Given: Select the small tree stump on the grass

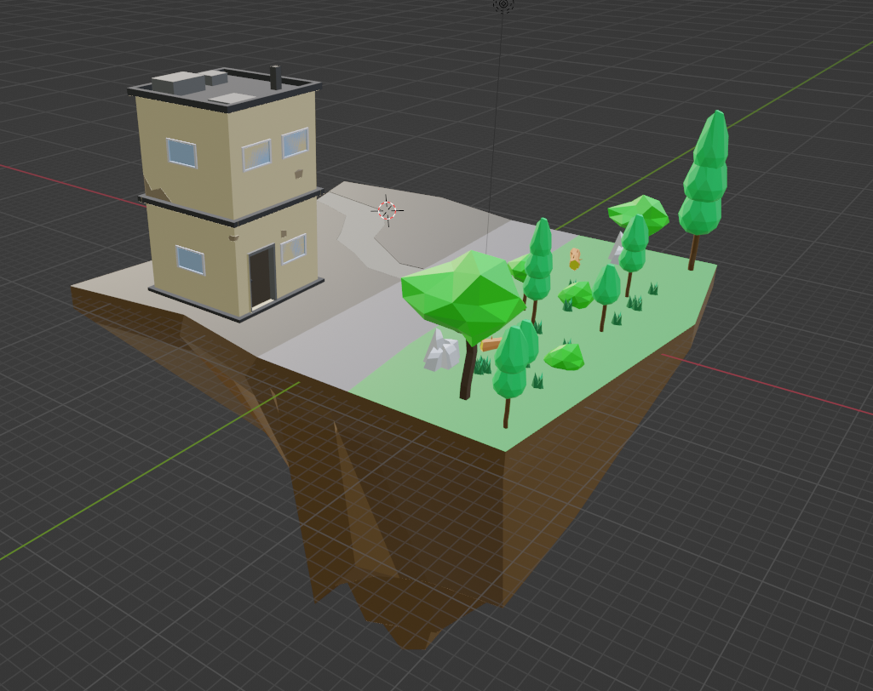Looking at the screenshot, I should (x=575, y=258).
